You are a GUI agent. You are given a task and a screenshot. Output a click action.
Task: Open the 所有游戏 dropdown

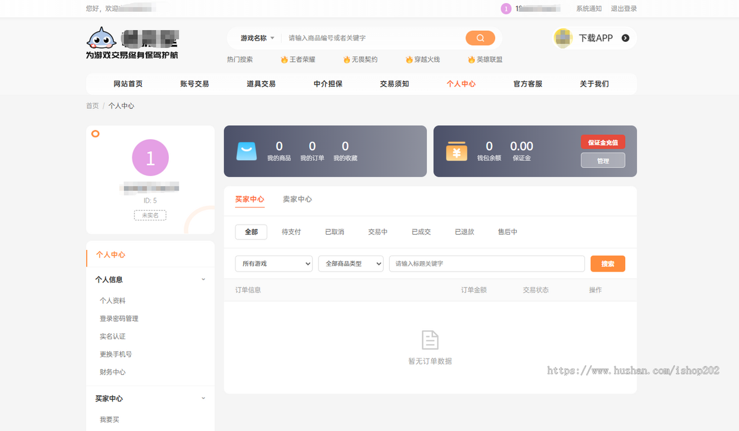pyautogui.click(x=274, y=264)
